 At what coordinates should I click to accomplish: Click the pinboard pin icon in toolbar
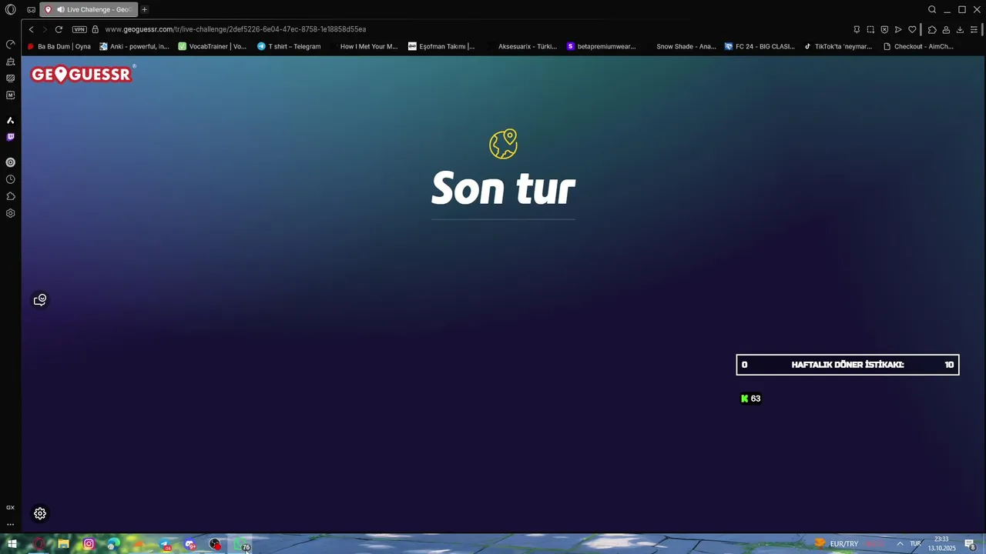(x=857, y=29)
